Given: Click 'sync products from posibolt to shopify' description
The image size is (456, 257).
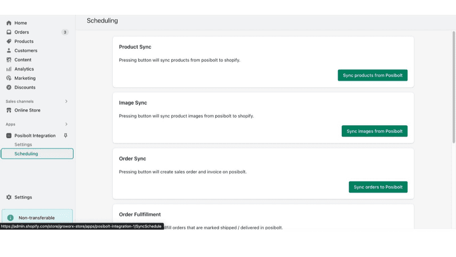Looking at the screenshot, I should pyautogui.click(x=180, y=60).
